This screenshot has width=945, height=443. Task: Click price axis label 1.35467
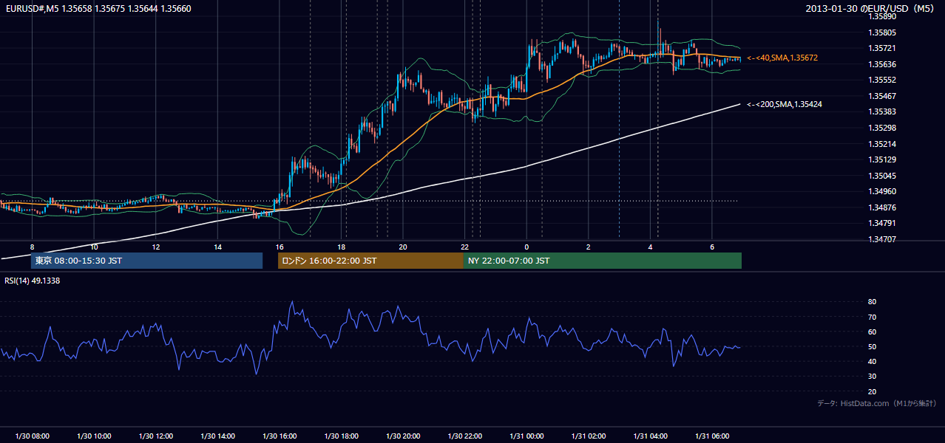(x=881, y=96)
